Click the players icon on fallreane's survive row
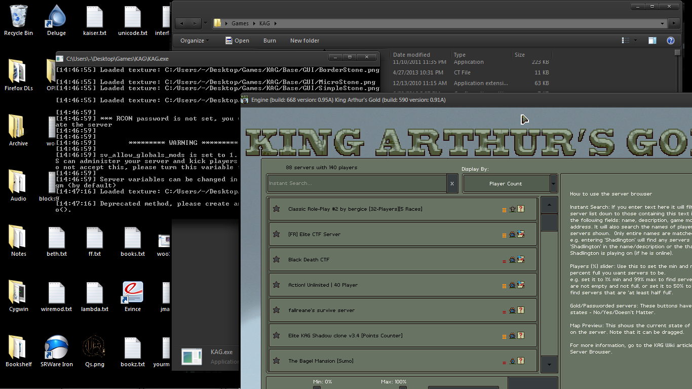The width and height of the screenshot is (692, 389). 513,310
